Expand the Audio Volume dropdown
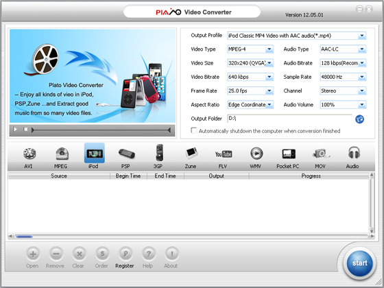 coord(362,105)
